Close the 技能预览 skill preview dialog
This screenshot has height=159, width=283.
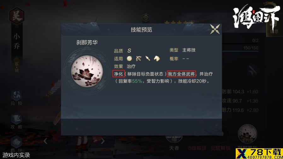point(215,29)
